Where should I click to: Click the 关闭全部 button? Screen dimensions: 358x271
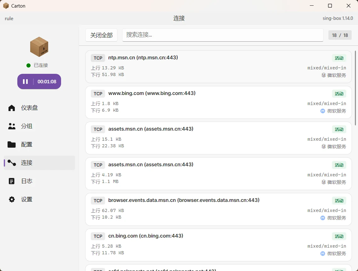click(x=101, y=35)
